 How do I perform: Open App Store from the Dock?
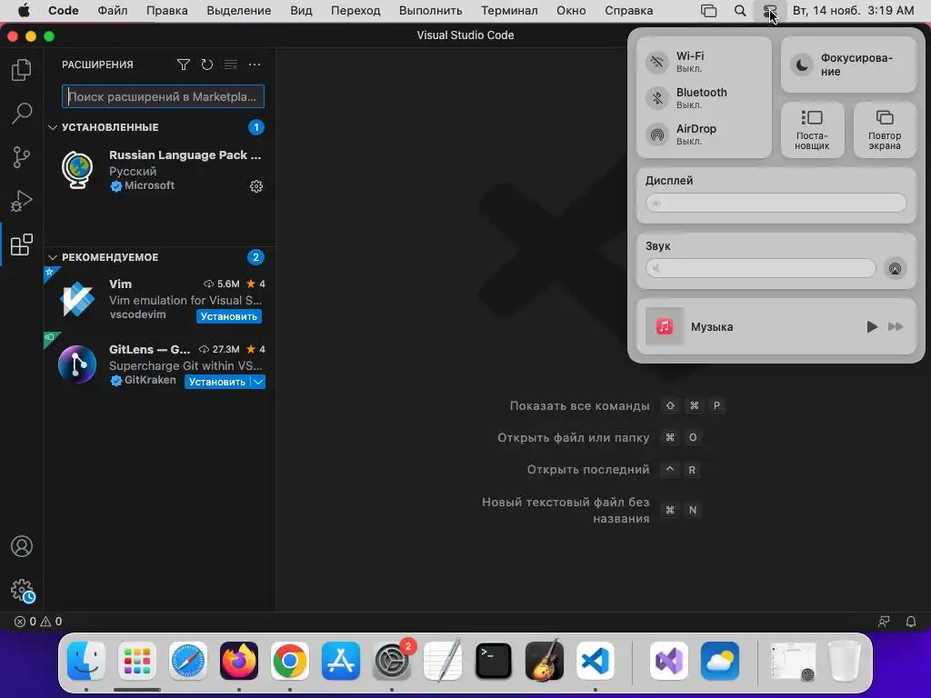341,661
